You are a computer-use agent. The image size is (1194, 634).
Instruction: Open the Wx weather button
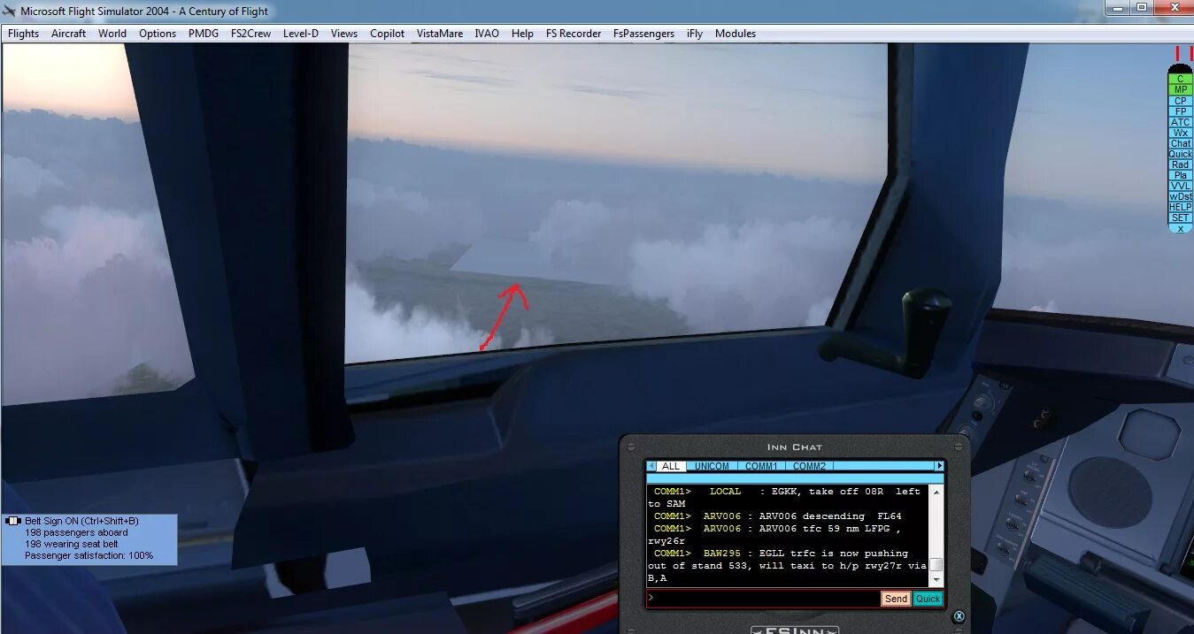tap(1180, 133)
